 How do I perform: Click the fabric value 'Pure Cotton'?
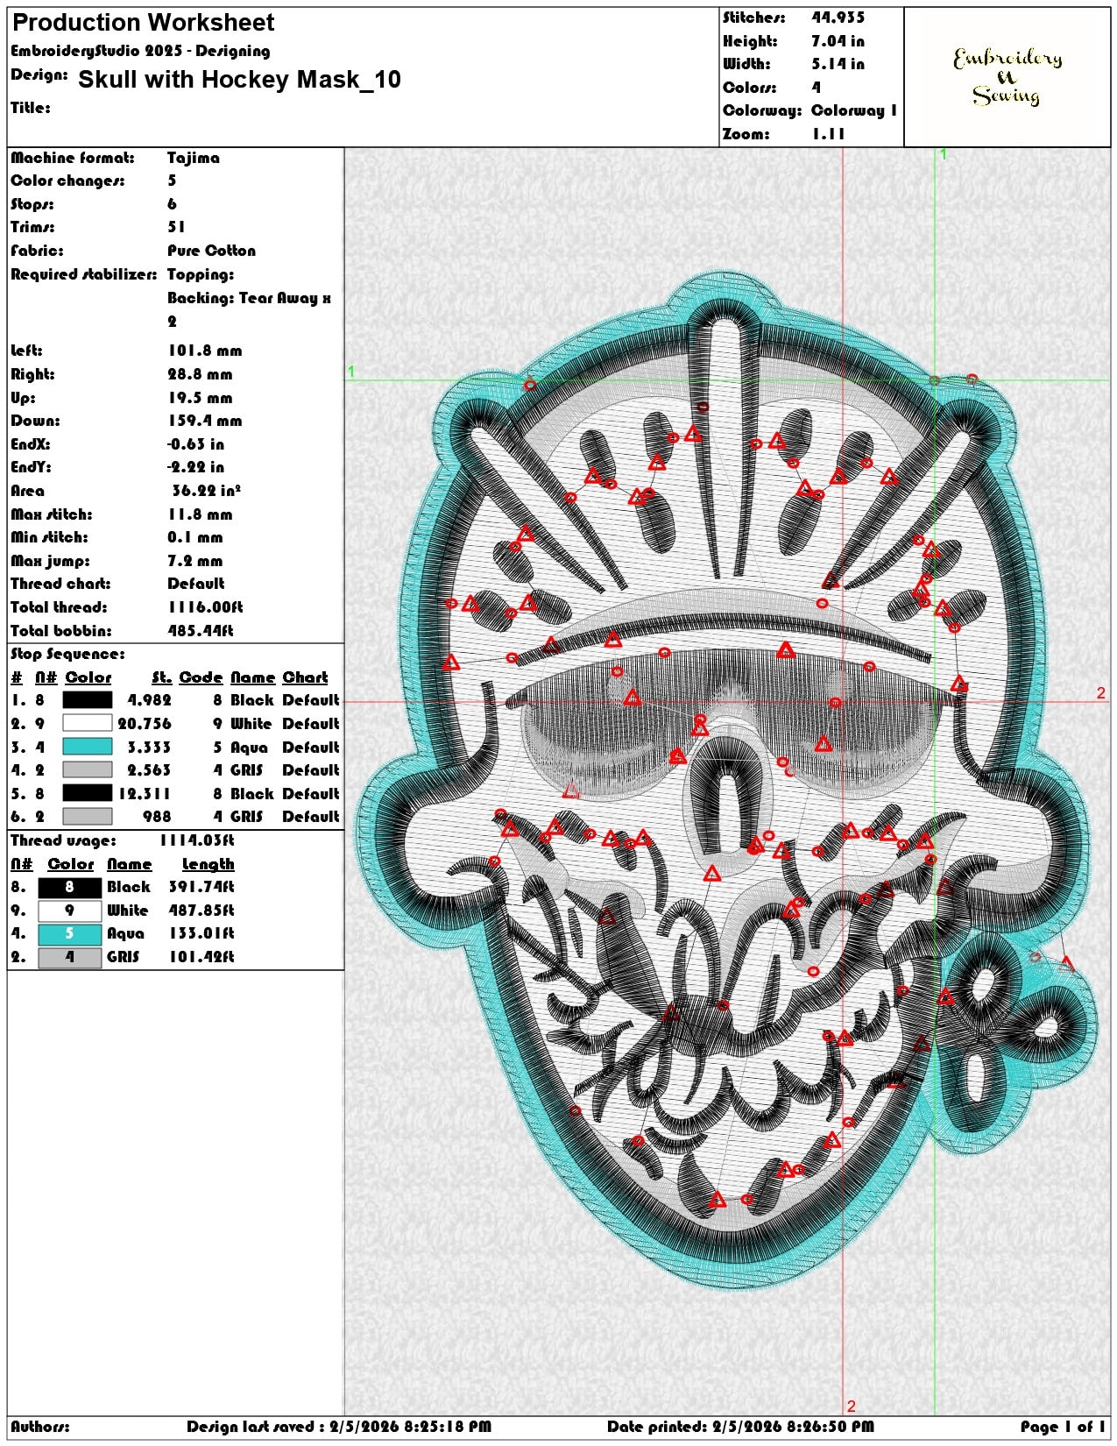(212, 251)
